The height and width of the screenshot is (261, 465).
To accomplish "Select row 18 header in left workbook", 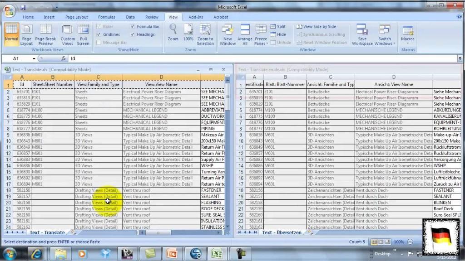I will pyautogui.click(x=8, y=190).
